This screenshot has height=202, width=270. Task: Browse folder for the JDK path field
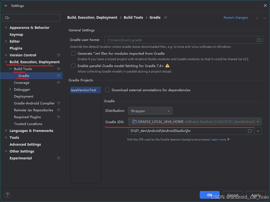tap(250, 131)
